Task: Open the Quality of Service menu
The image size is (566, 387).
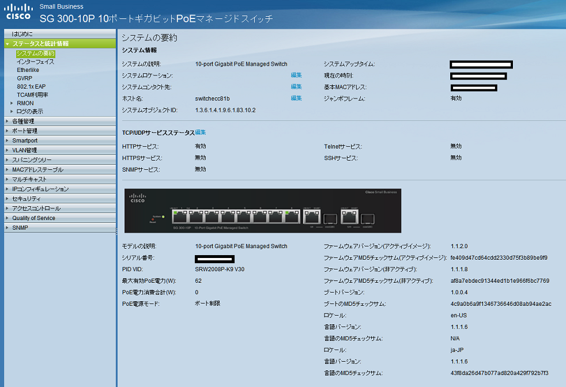Action: point(60,218)
